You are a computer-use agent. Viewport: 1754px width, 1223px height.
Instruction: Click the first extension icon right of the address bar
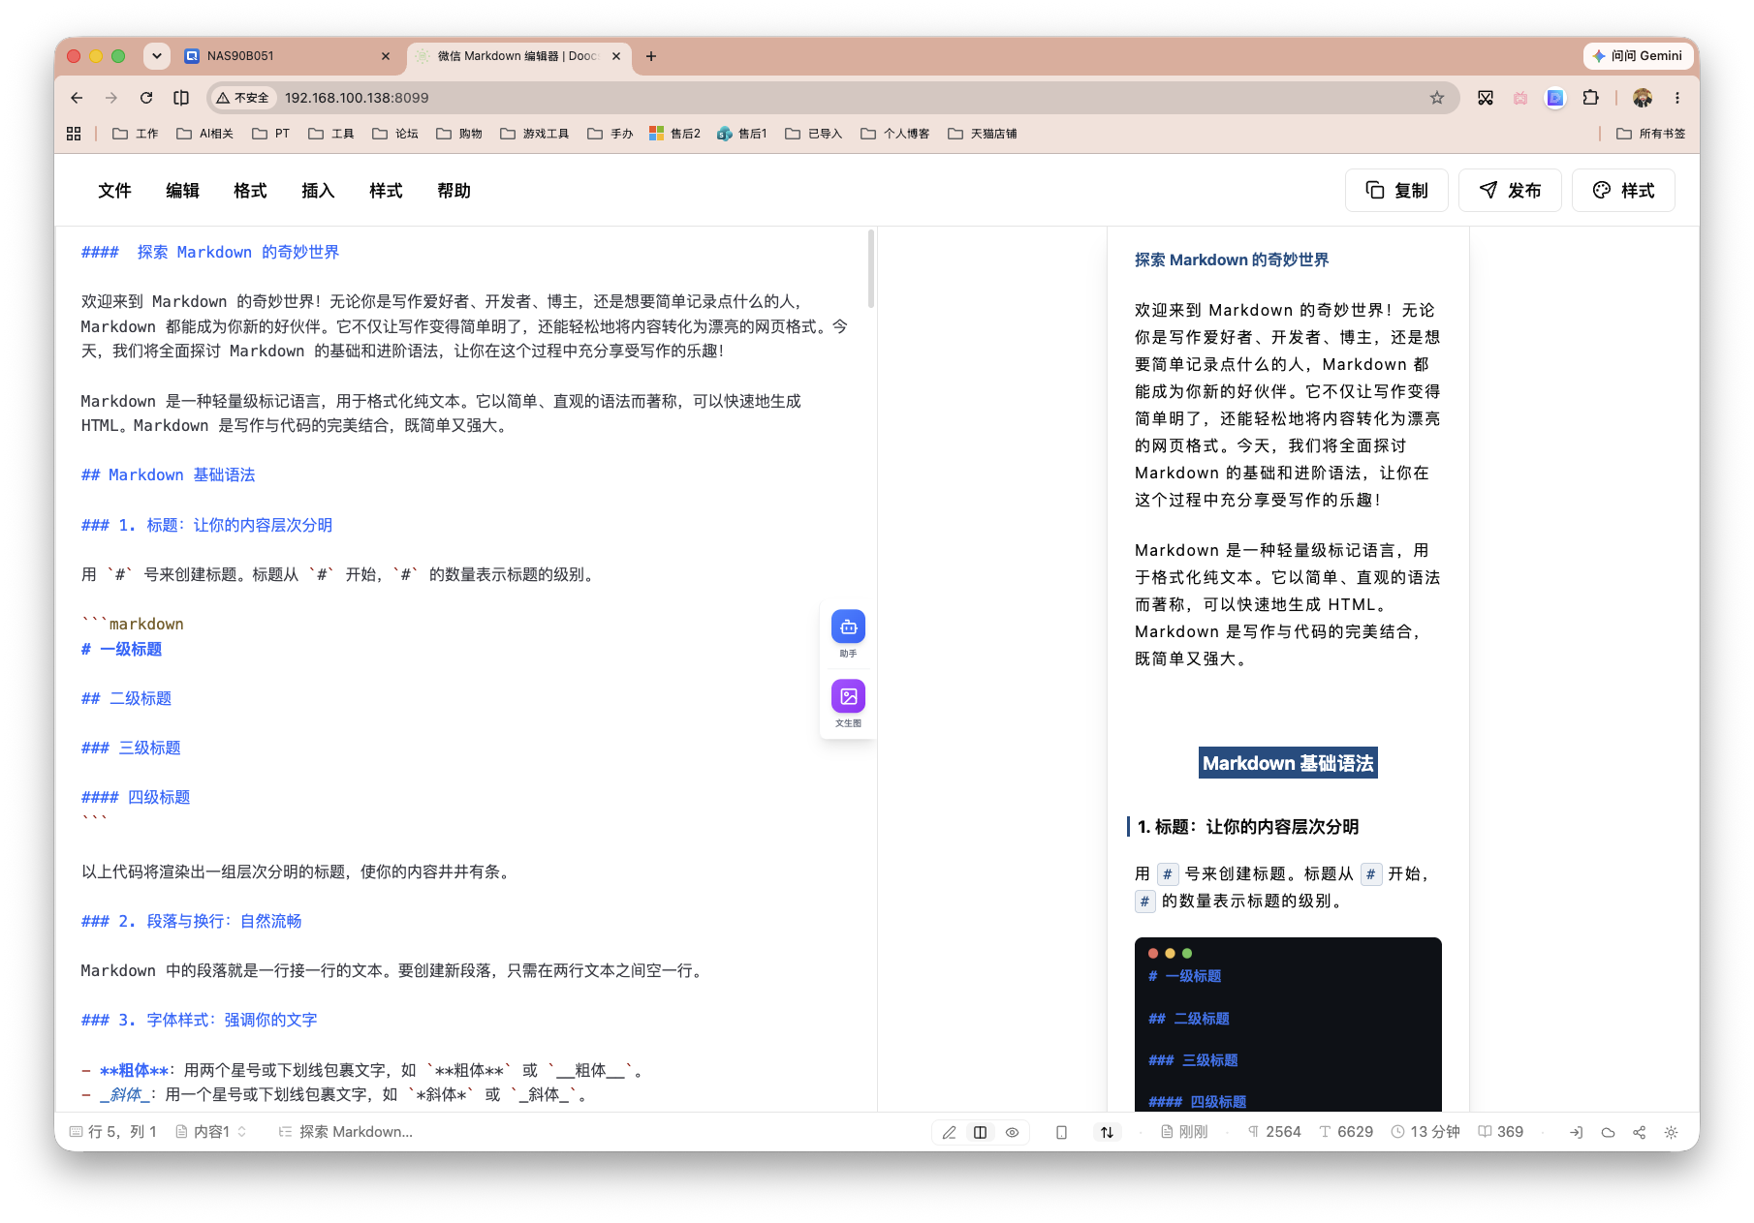1486,98
